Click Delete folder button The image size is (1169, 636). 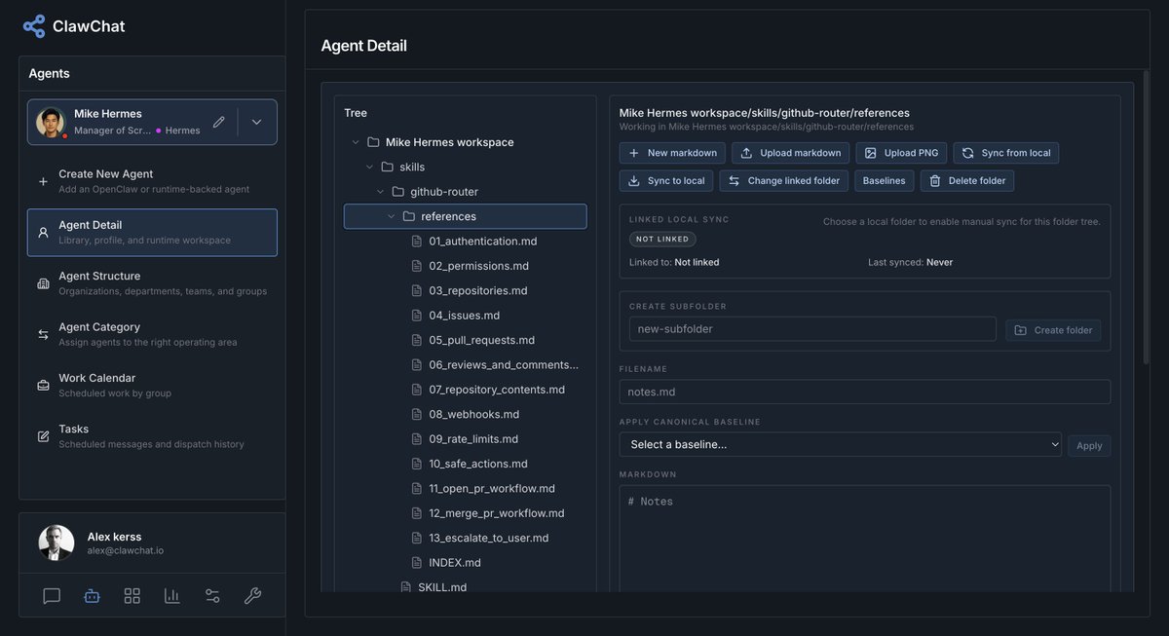(967, 181)
